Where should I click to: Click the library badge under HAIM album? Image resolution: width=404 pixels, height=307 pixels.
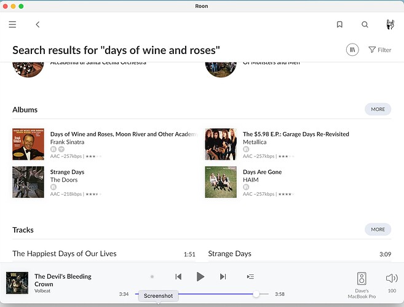pos(246,187)
